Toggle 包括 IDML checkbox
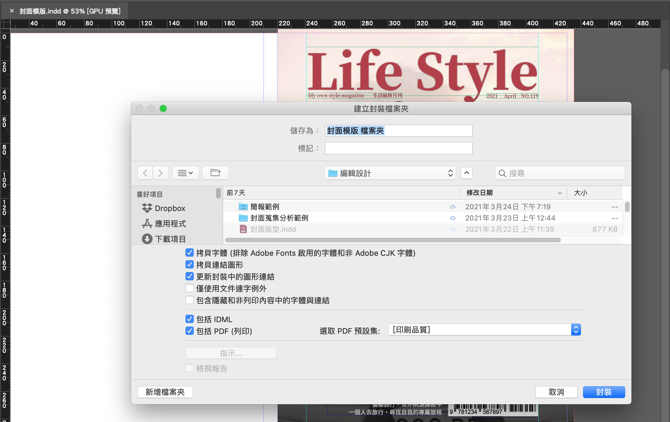 pos(190,319)
